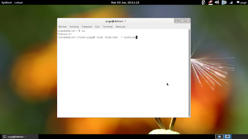
Task: Open the yoga user chat menu
Action: pos(241,3)
